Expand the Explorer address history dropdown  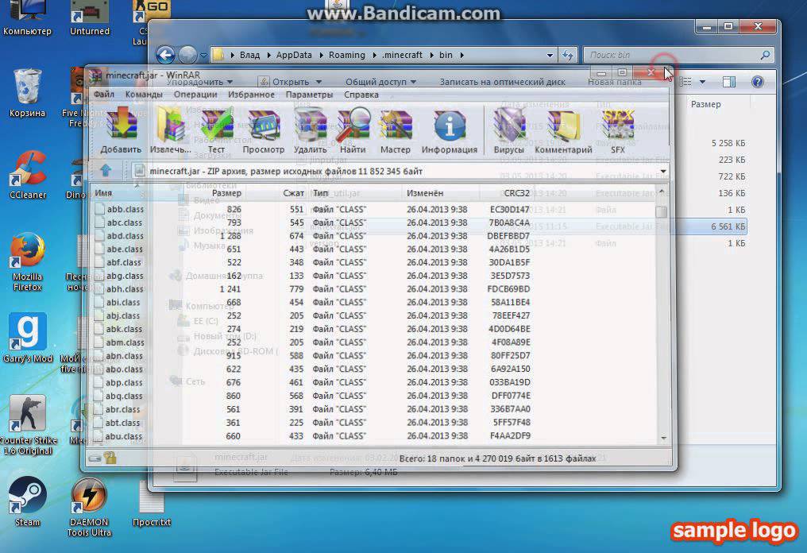[550, 55]
